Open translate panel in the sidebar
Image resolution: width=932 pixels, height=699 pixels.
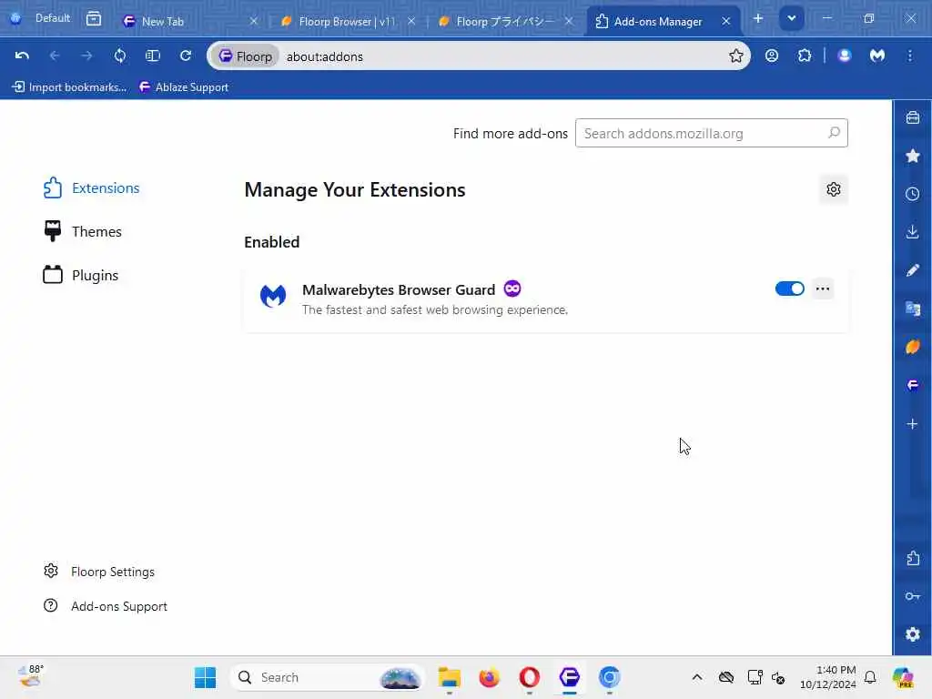click(912, 309)
